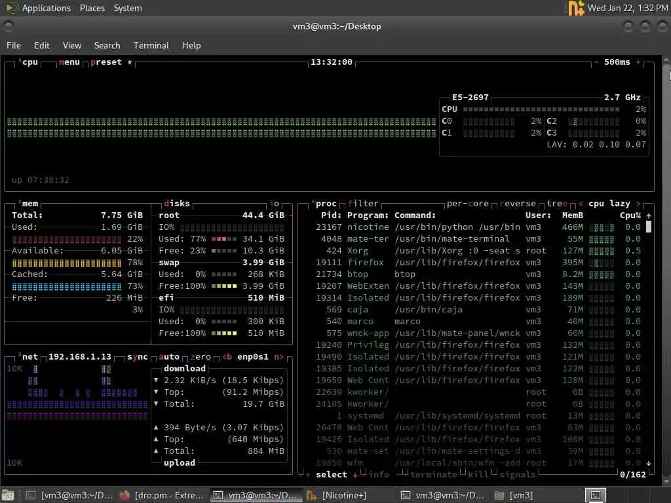Open the Terminal menu
Screen dimensions: 671x503
(151, 45)
